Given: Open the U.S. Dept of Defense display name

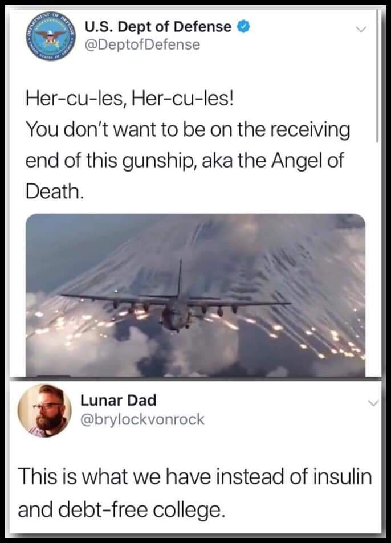Looking at the screenshot, I should pos(157,27).
